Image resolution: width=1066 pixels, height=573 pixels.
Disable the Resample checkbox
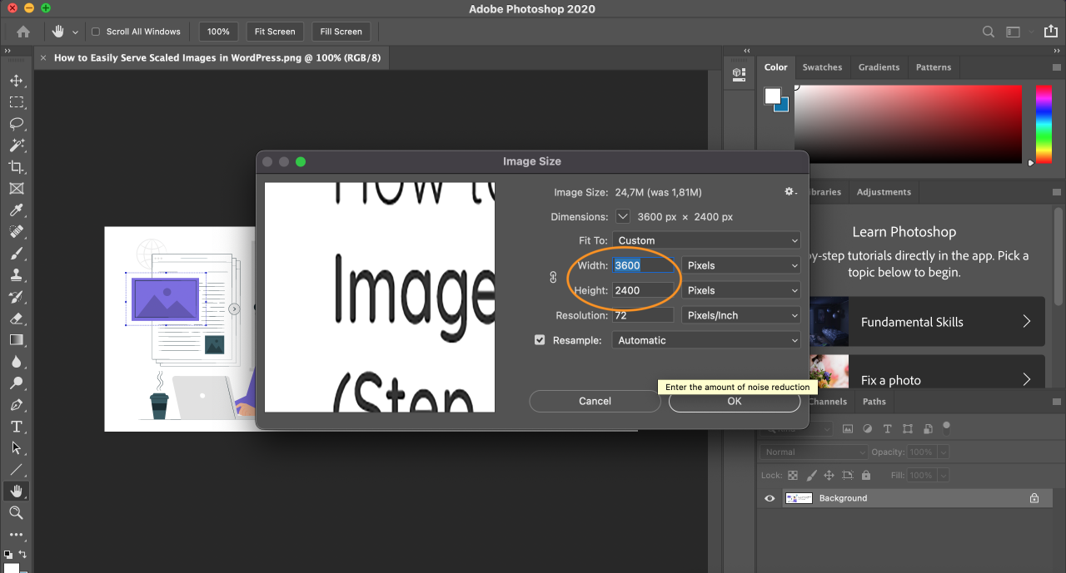click(540, 339)
